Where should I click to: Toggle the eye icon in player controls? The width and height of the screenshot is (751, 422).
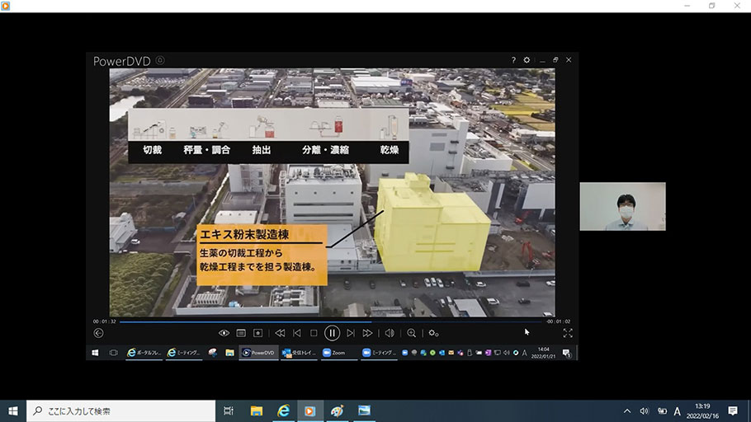(x=224, y=333)
